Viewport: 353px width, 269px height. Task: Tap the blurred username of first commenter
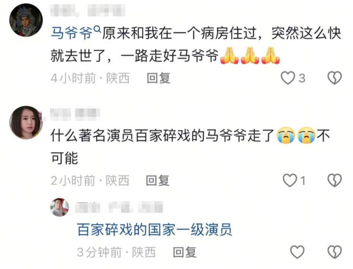pos(87,10)
